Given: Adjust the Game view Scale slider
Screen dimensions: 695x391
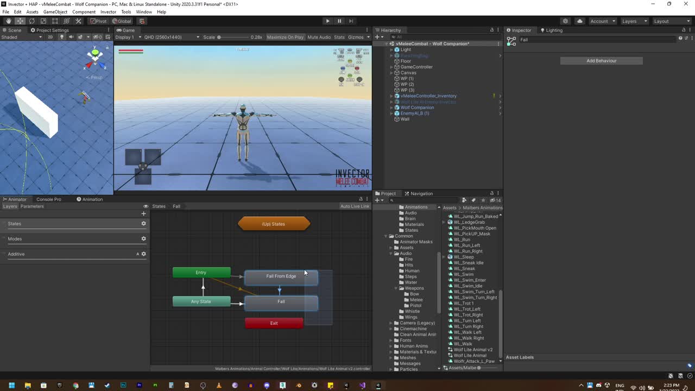Looking at the screenshot, I should pyautogui.click(x=219, y=37).
